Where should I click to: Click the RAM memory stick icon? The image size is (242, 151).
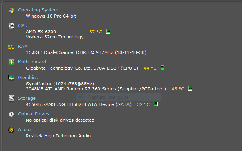tap(11, 47)
